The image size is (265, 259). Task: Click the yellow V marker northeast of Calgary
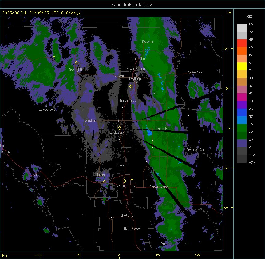pyautogui.click(x=132, y=180)
